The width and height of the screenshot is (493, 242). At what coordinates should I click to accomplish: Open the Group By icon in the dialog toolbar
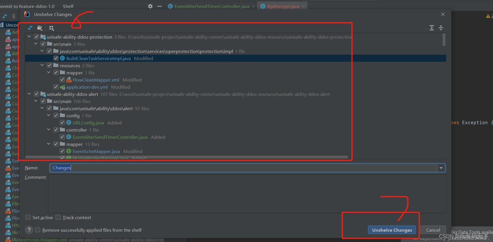click(51, 28)
